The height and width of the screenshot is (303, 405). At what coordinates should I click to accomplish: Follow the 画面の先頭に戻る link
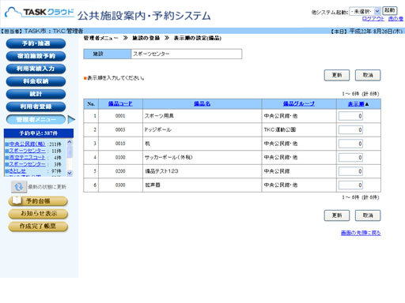(361, 233)
